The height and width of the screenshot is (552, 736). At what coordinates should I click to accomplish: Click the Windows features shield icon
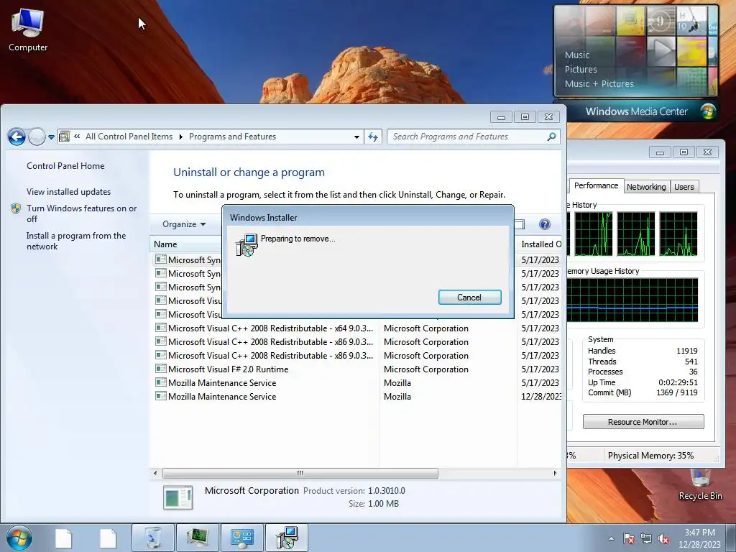(16, 208)
